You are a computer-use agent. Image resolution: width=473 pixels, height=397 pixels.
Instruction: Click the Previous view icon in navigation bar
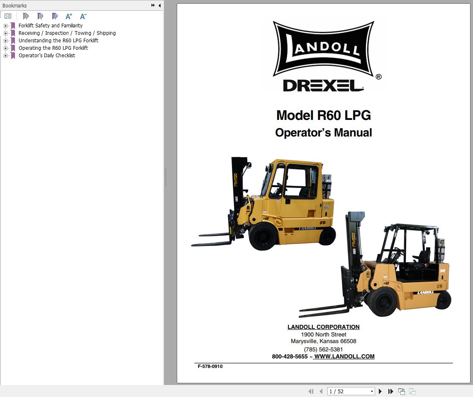(x=401, y=391)
